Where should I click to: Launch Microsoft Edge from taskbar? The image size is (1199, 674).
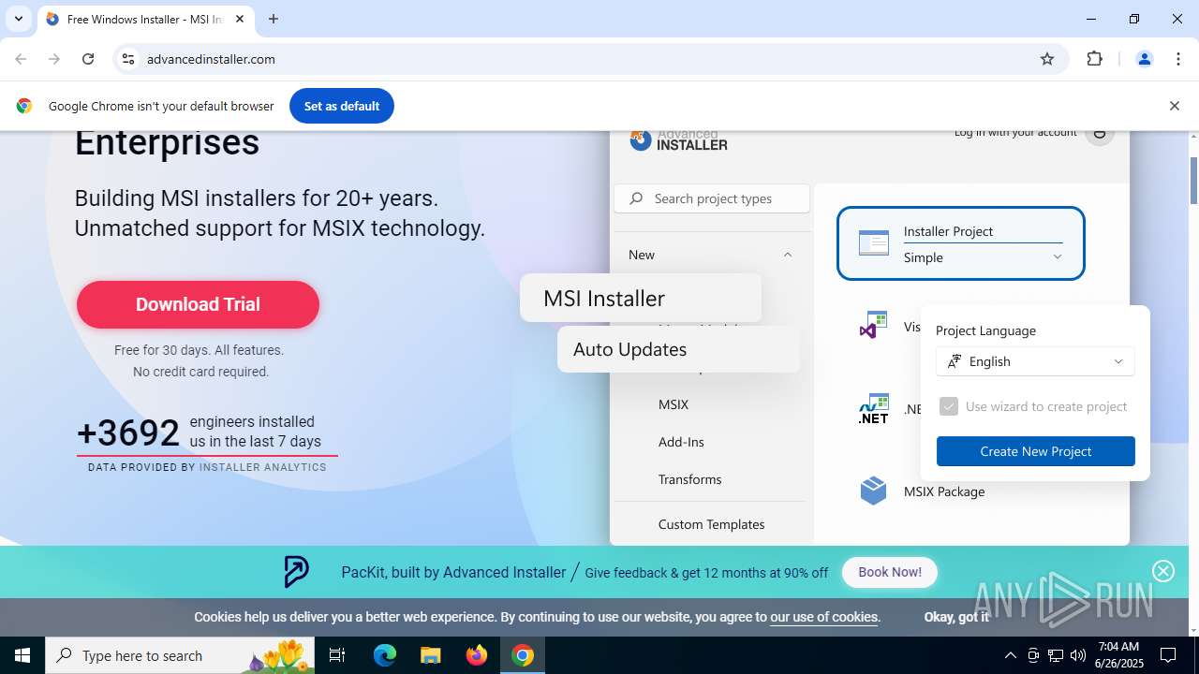tap(385, 655)
